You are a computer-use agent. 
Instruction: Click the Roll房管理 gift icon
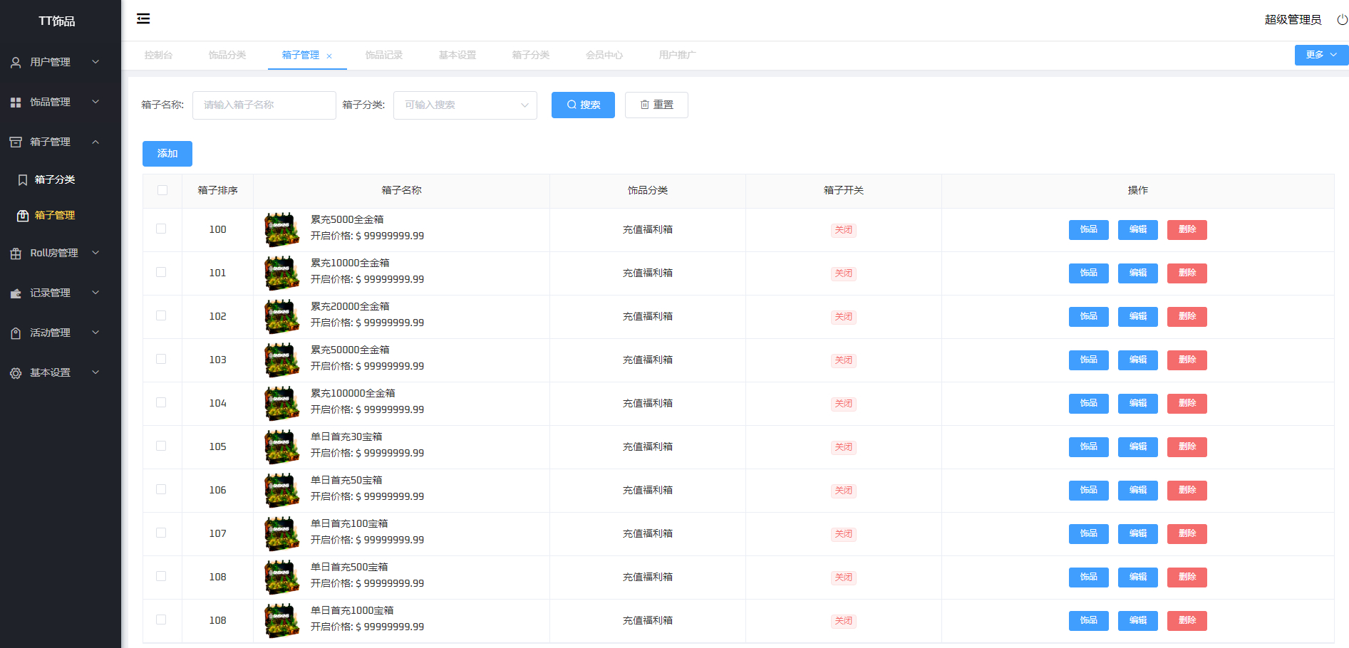click(x=16, y=254)
